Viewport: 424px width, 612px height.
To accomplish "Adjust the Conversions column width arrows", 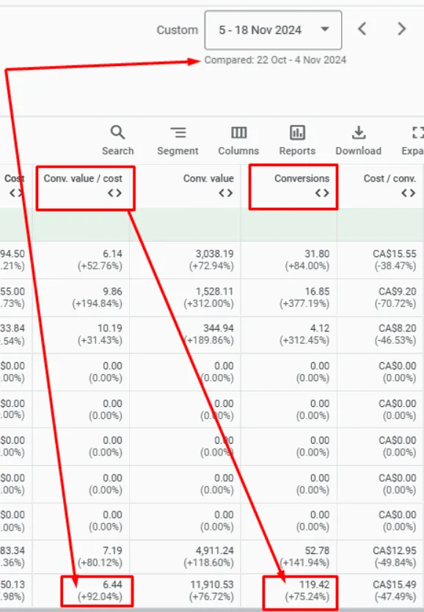I will coord(322,192).
